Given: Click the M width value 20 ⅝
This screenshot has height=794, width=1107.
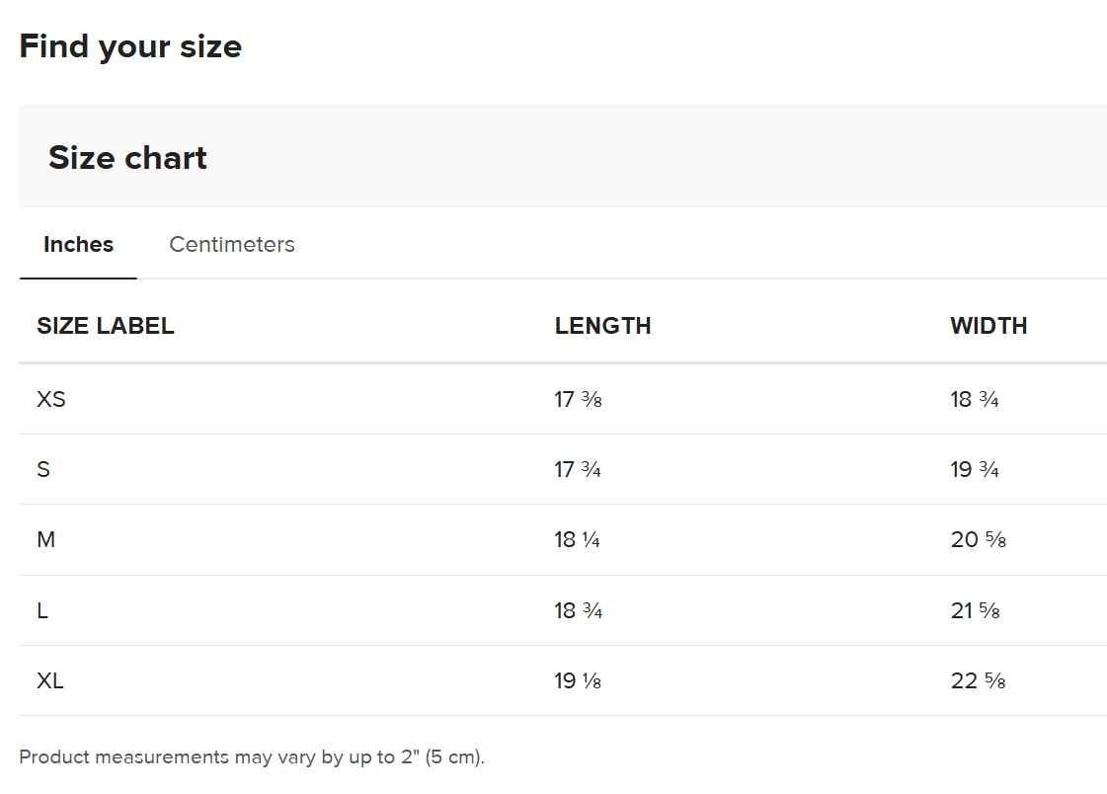Looking at the screenshot, I should pos(978,540).
